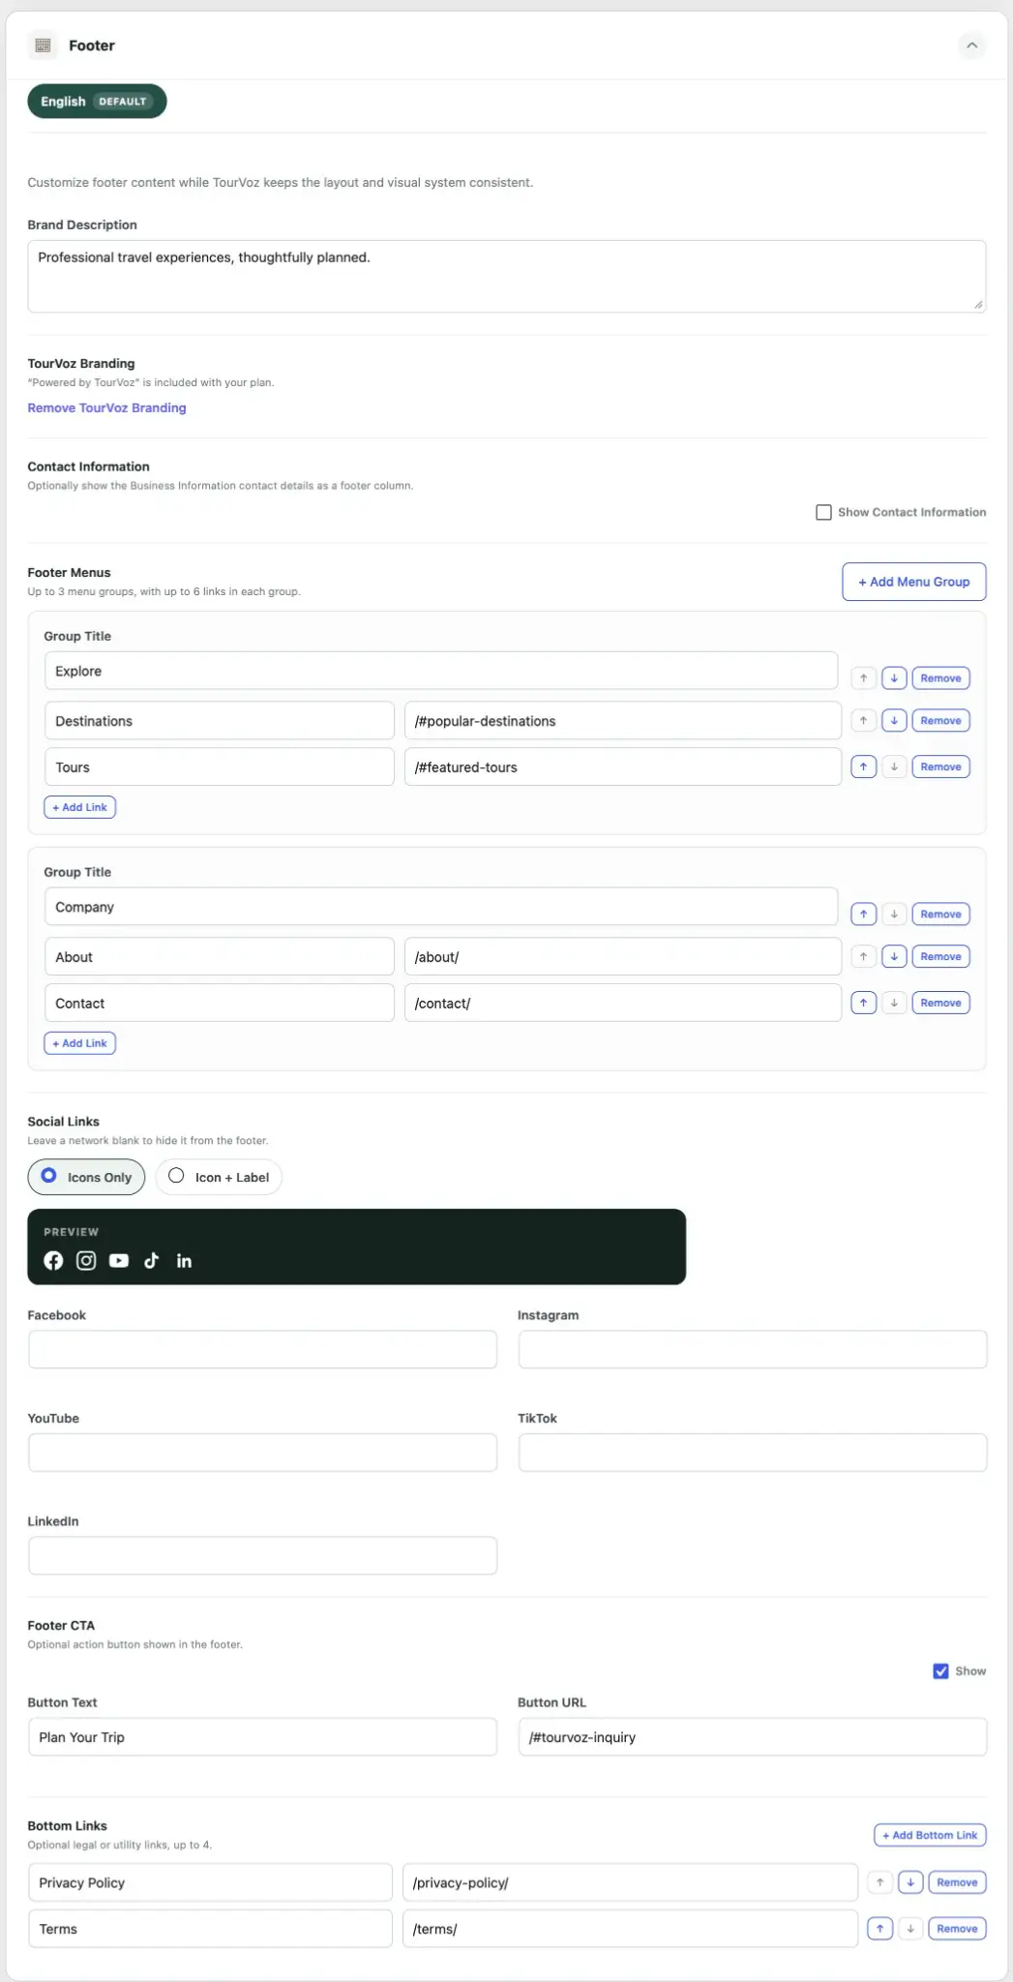Enable Show Contact Information checkbox
Image resolution: width=1013 pixels, height=1982 pixels.
coord(823,512)
